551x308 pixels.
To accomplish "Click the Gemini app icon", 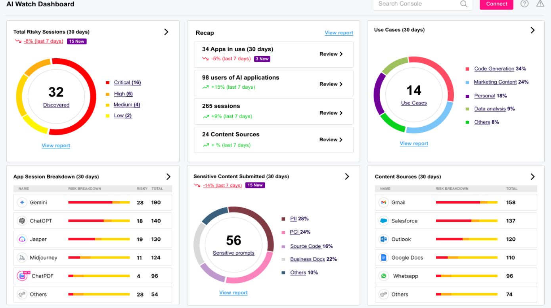I will coord(22,202).
